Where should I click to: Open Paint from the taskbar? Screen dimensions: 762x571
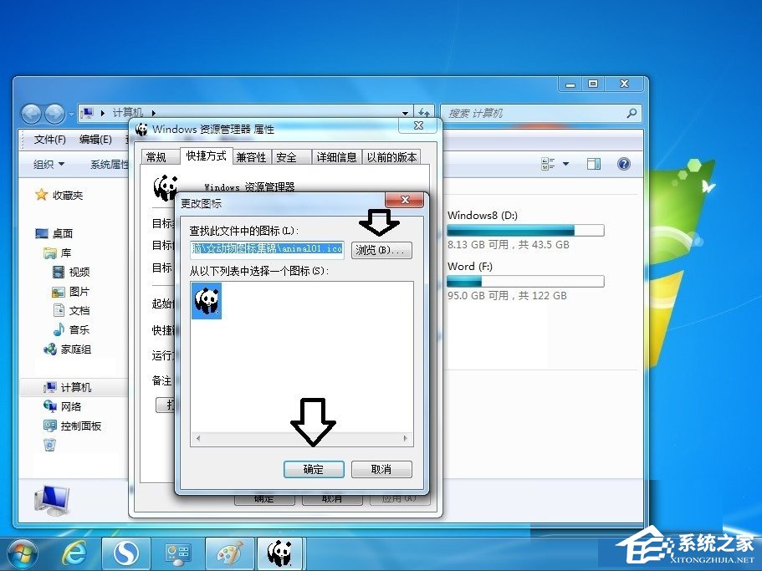coord(228,553)
